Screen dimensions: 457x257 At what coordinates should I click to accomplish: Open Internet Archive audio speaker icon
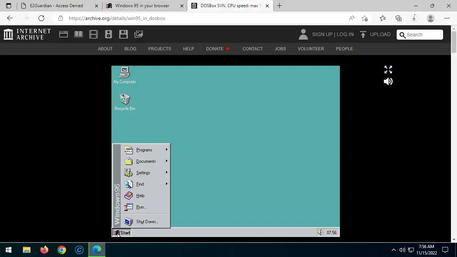109,34
